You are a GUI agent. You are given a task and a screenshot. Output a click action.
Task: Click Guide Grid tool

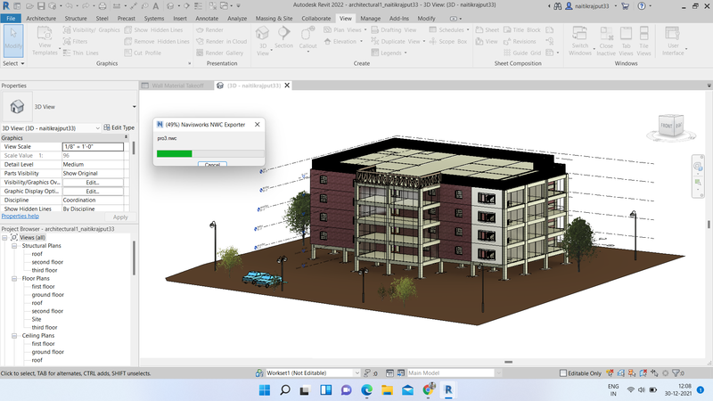tap(522, 53)
